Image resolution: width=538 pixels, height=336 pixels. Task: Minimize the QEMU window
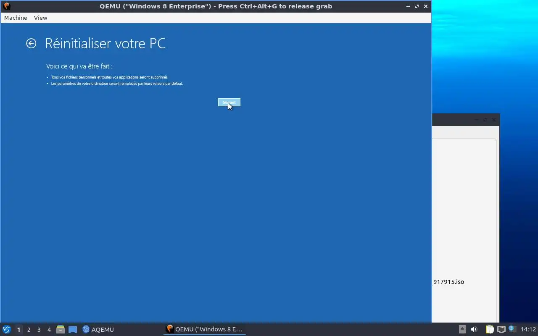coord(408,6)
